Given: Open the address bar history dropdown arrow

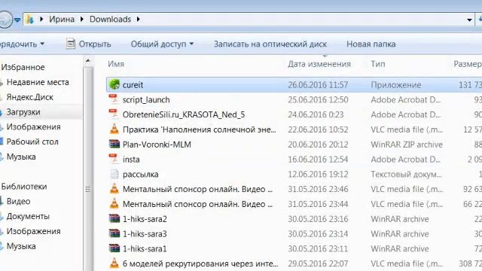Looking at the screenshot, I should [x=469, y=20].
